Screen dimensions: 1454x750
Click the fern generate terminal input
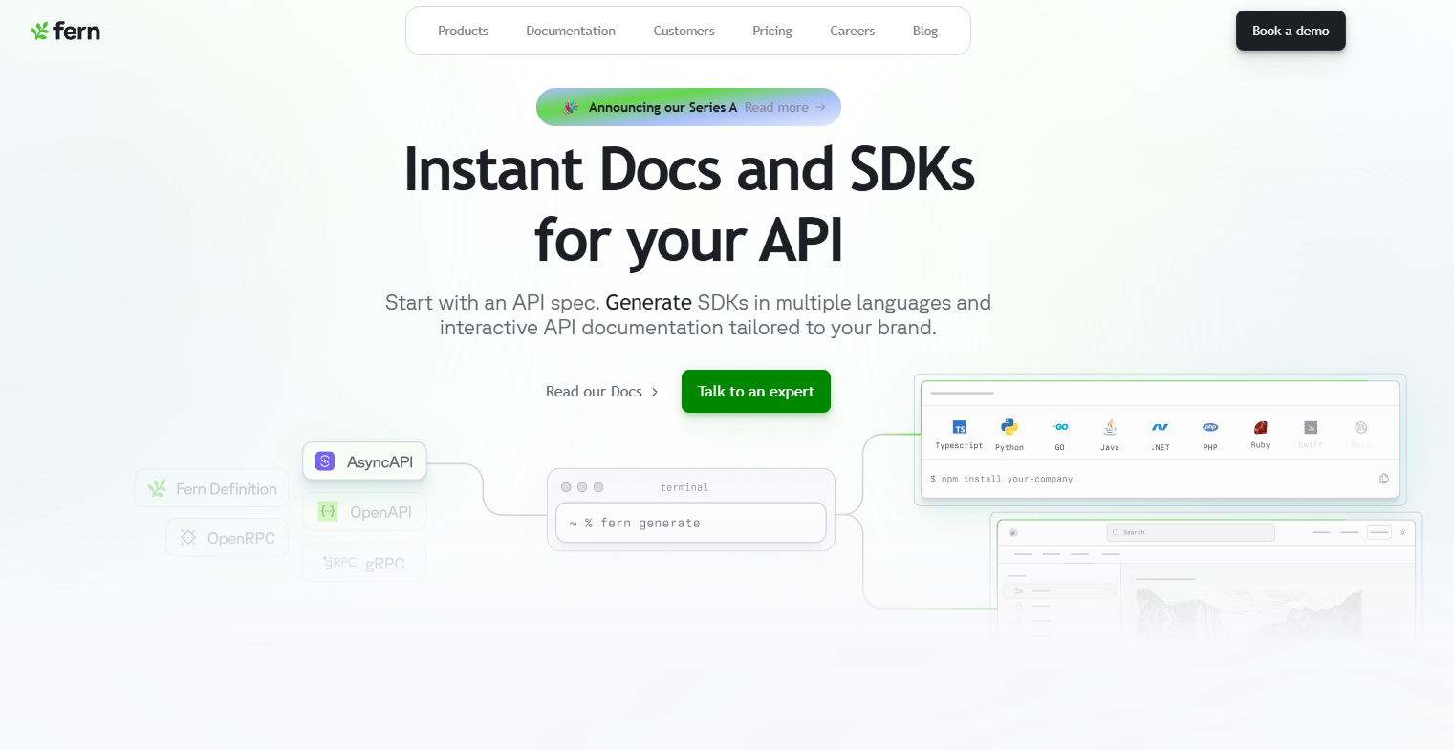(x=691, y=523)
